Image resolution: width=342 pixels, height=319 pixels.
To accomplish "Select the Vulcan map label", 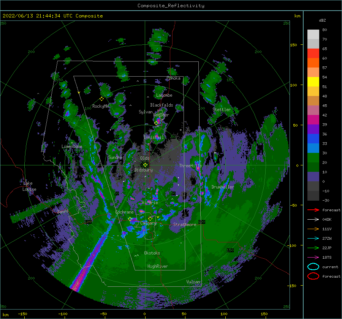I will pos(193,282).
